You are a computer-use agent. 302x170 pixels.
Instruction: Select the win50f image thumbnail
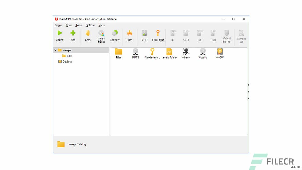tap(219, 53)
